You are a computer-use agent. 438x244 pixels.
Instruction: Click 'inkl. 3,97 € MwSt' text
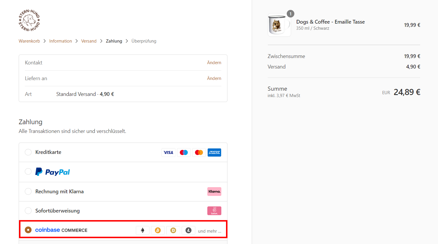tap(284, 96)
